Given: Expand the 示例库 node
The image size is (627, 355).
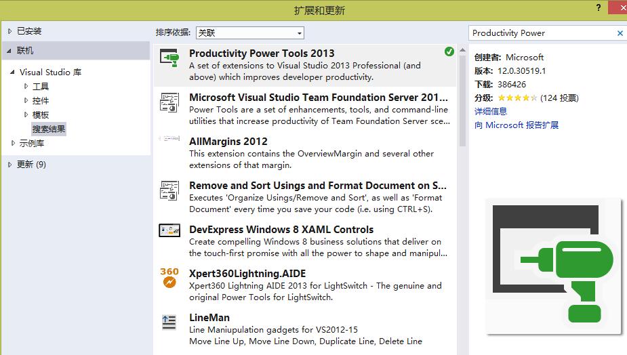Looking at the screenshot, I should 13,143.
